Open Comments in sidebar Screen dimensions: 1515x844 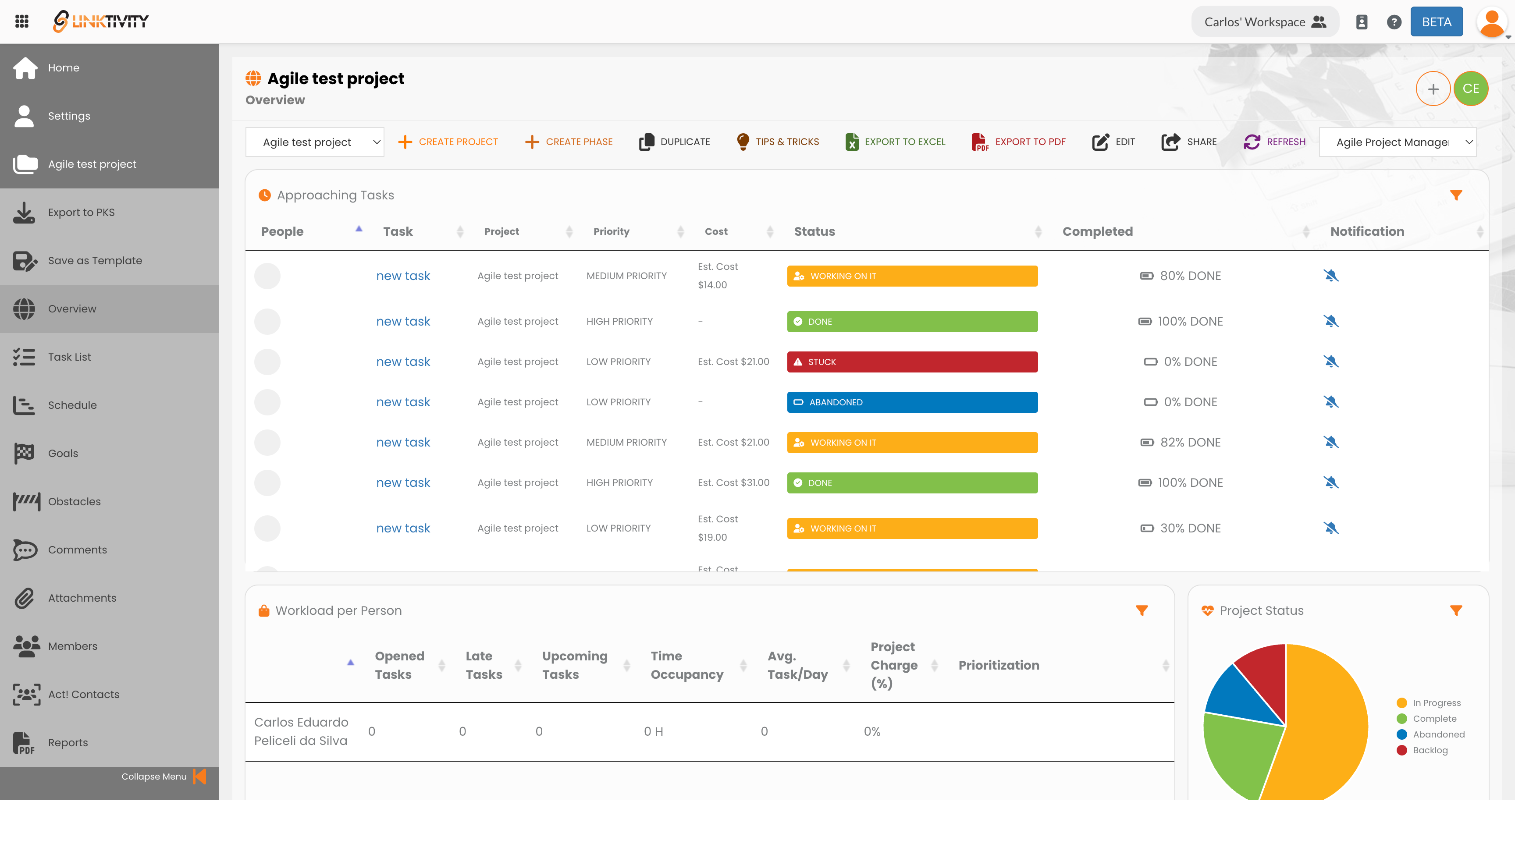110,550
